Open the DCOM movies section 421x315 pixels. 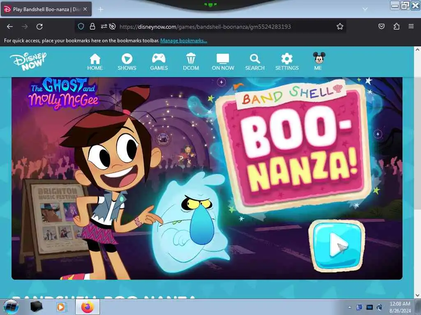(191, 62)
